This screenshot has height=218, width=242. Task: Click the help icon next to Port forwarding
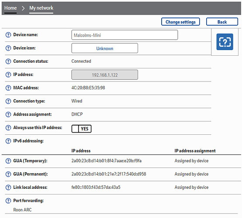point(8,201)
